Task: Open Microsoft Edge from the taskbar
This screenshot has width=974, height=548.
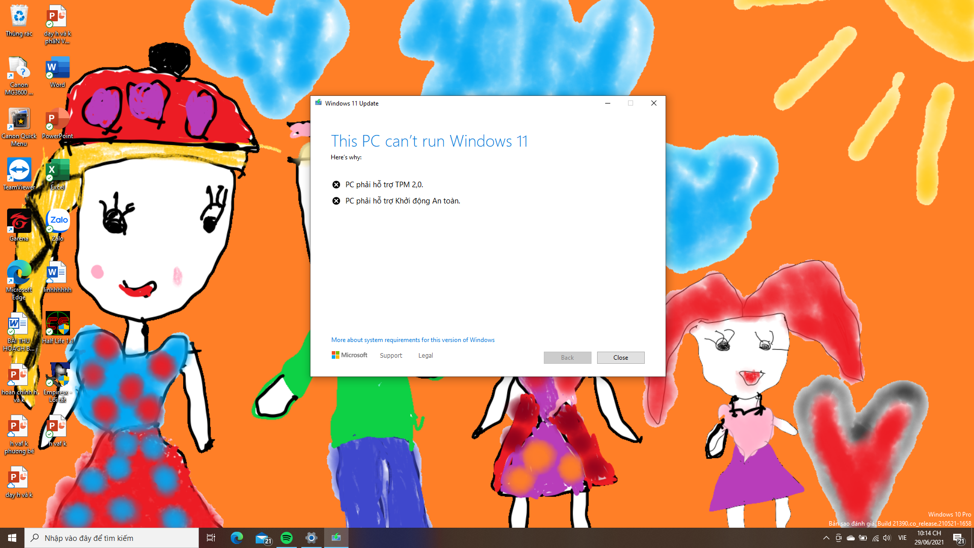Action: 237,538
